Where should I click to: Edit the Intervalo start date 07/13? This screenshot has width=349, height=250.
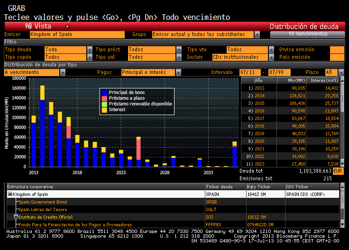[x=250, y=73]
